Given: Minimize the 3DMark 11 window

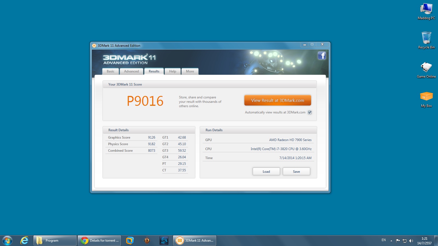Looking at the screenshot, I should [x=304, y=45].
